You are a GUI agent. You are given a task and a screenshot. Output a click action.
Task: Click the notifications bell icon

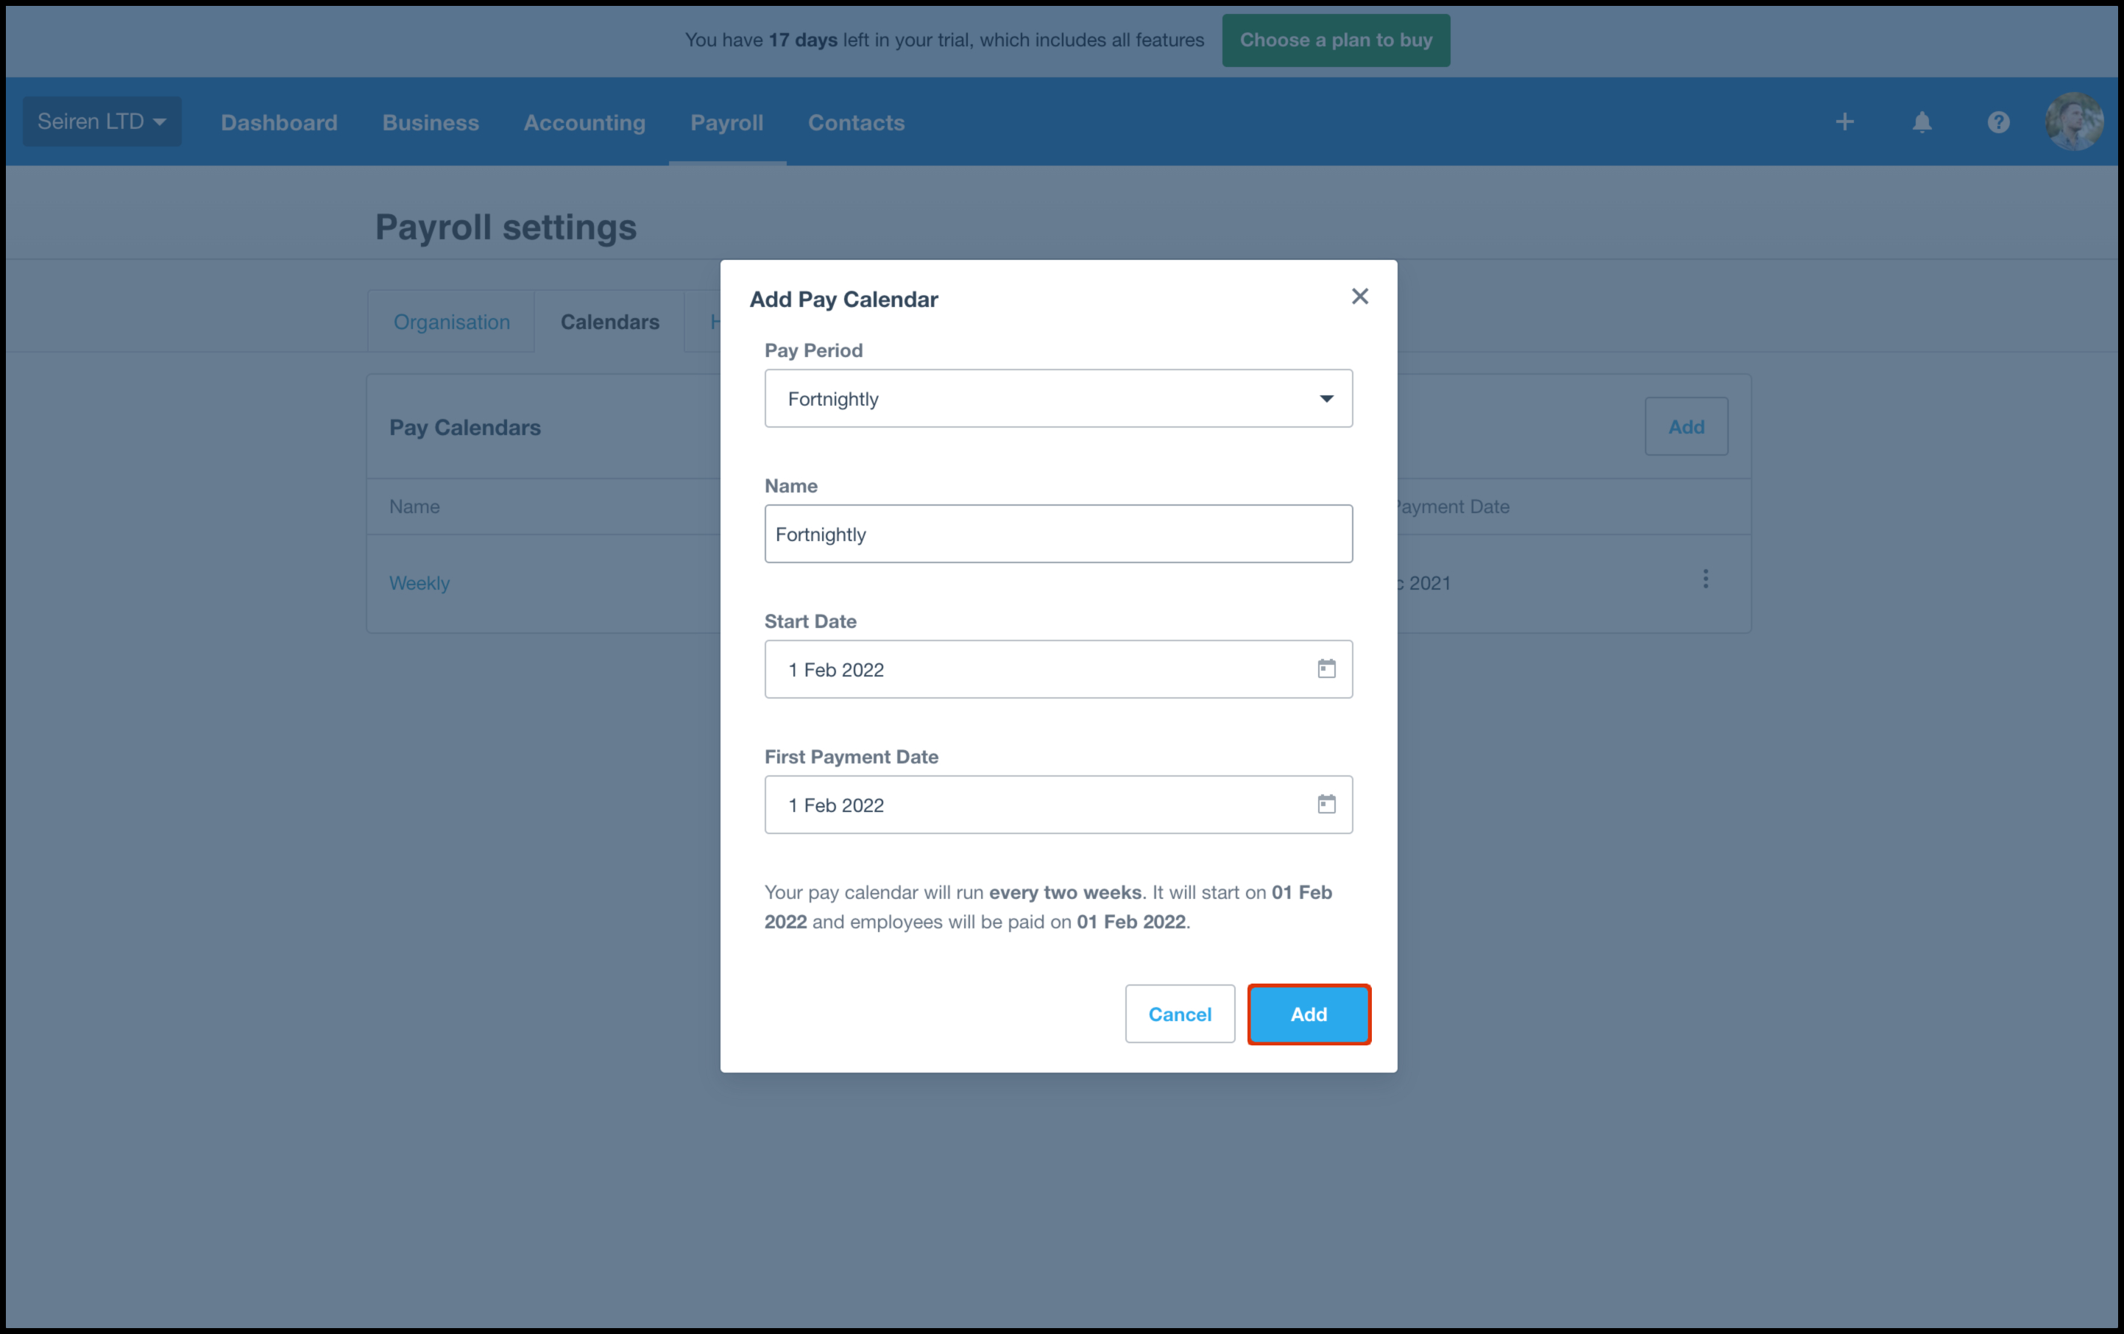pyautogui.click(x=1921, y=123)
